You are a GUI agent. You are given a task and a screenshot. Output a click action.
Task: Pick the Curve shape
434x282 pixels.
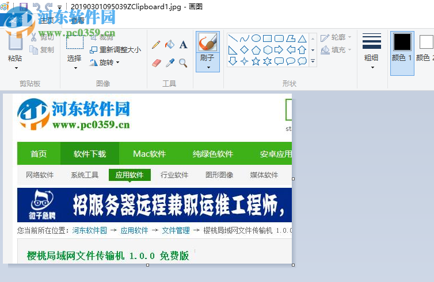(245, 38)
